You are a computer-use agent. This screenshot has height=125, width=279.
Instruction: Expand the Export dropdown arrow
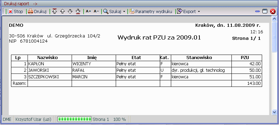pos(199,12)
